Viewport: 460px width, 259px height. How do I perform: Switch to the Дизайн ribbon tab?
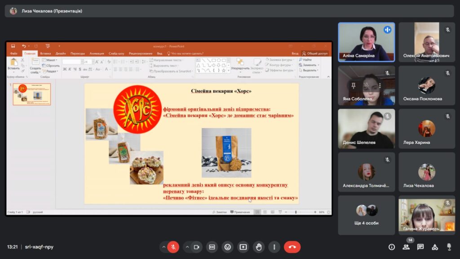(x=61, y=54)
